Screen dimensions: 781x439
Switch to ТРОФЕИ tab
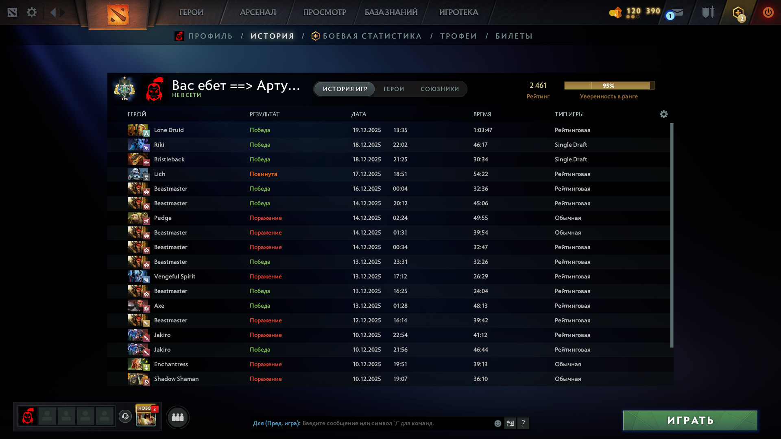[x=458, y=36]
